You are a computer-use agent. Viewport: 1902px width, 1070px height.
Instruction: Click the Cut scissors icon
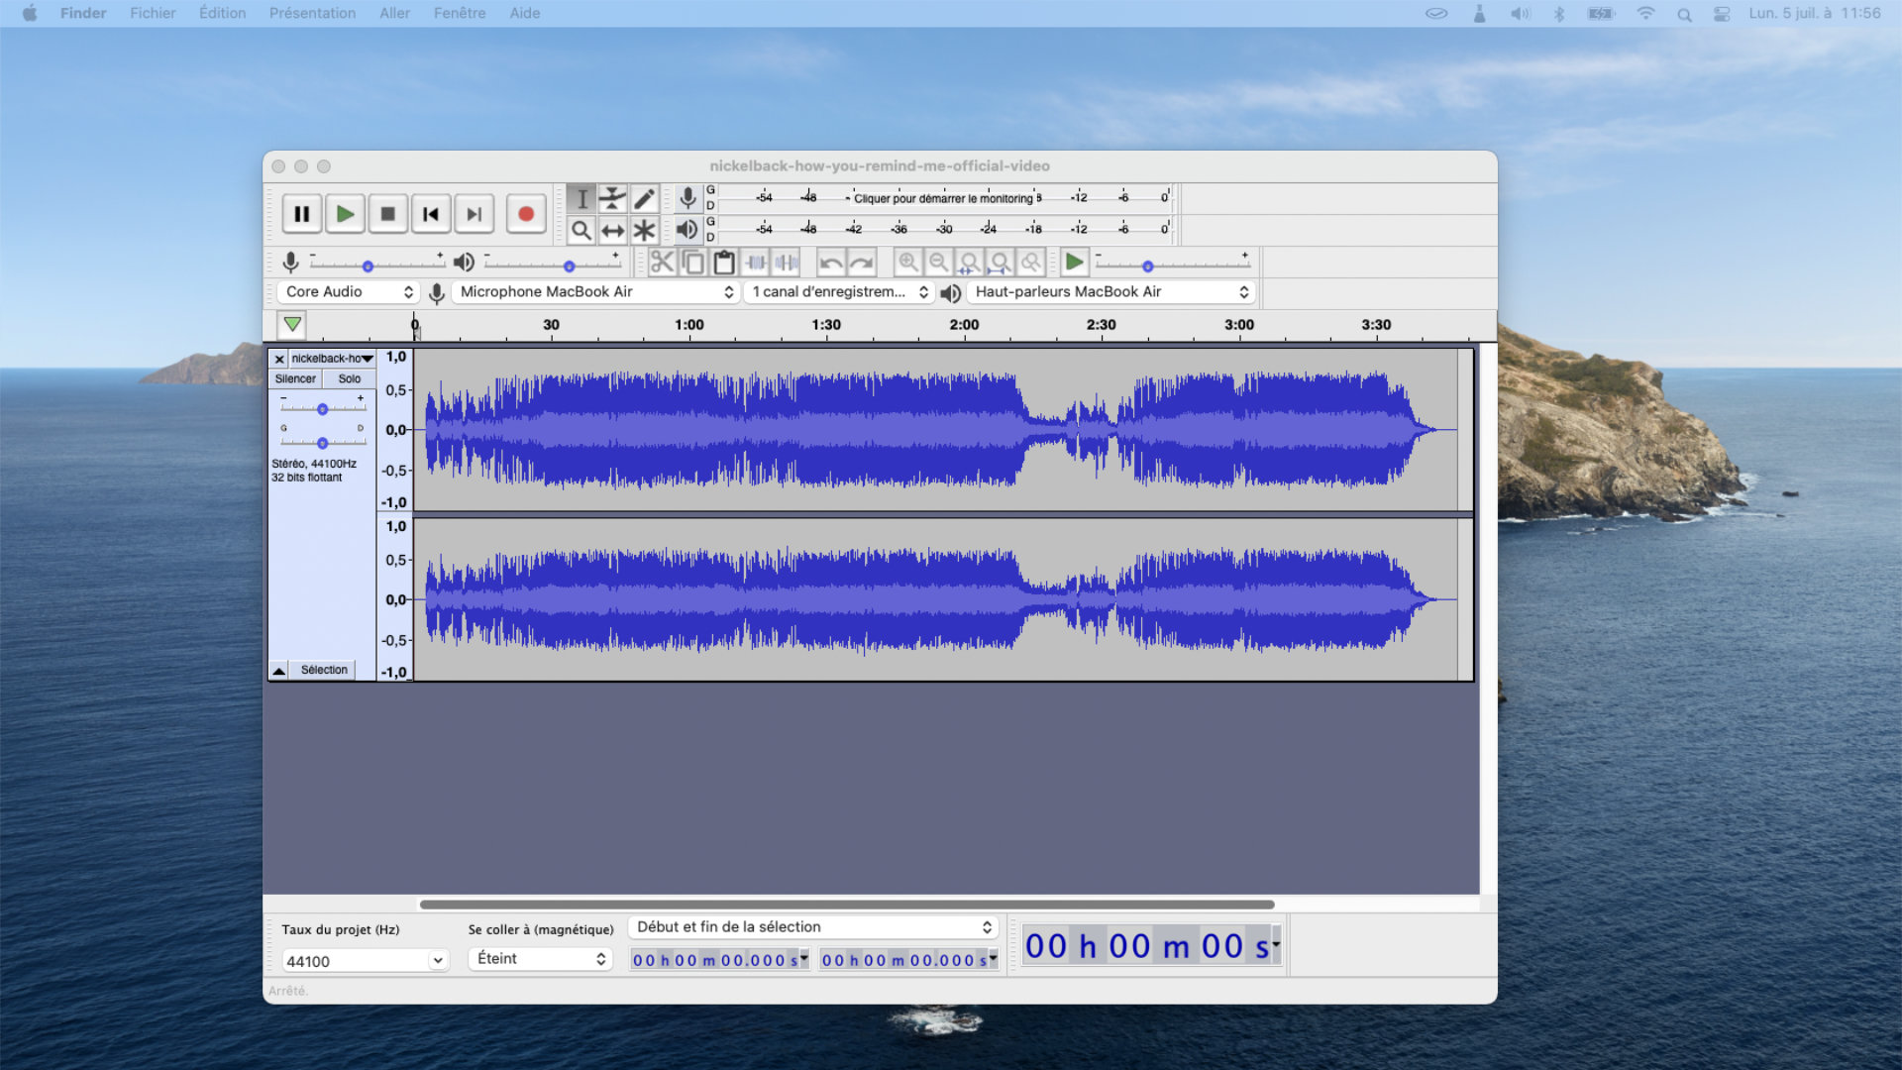tap(662, 263)
